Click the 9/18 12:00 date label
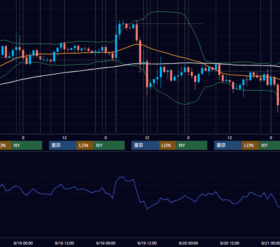Viewport: 280px width, 247px height. tap(64, 243)
